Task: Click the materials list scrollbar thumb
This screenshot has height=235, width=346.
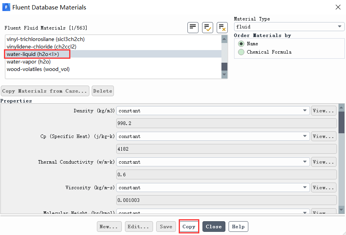Action: [x=224, y=67]
